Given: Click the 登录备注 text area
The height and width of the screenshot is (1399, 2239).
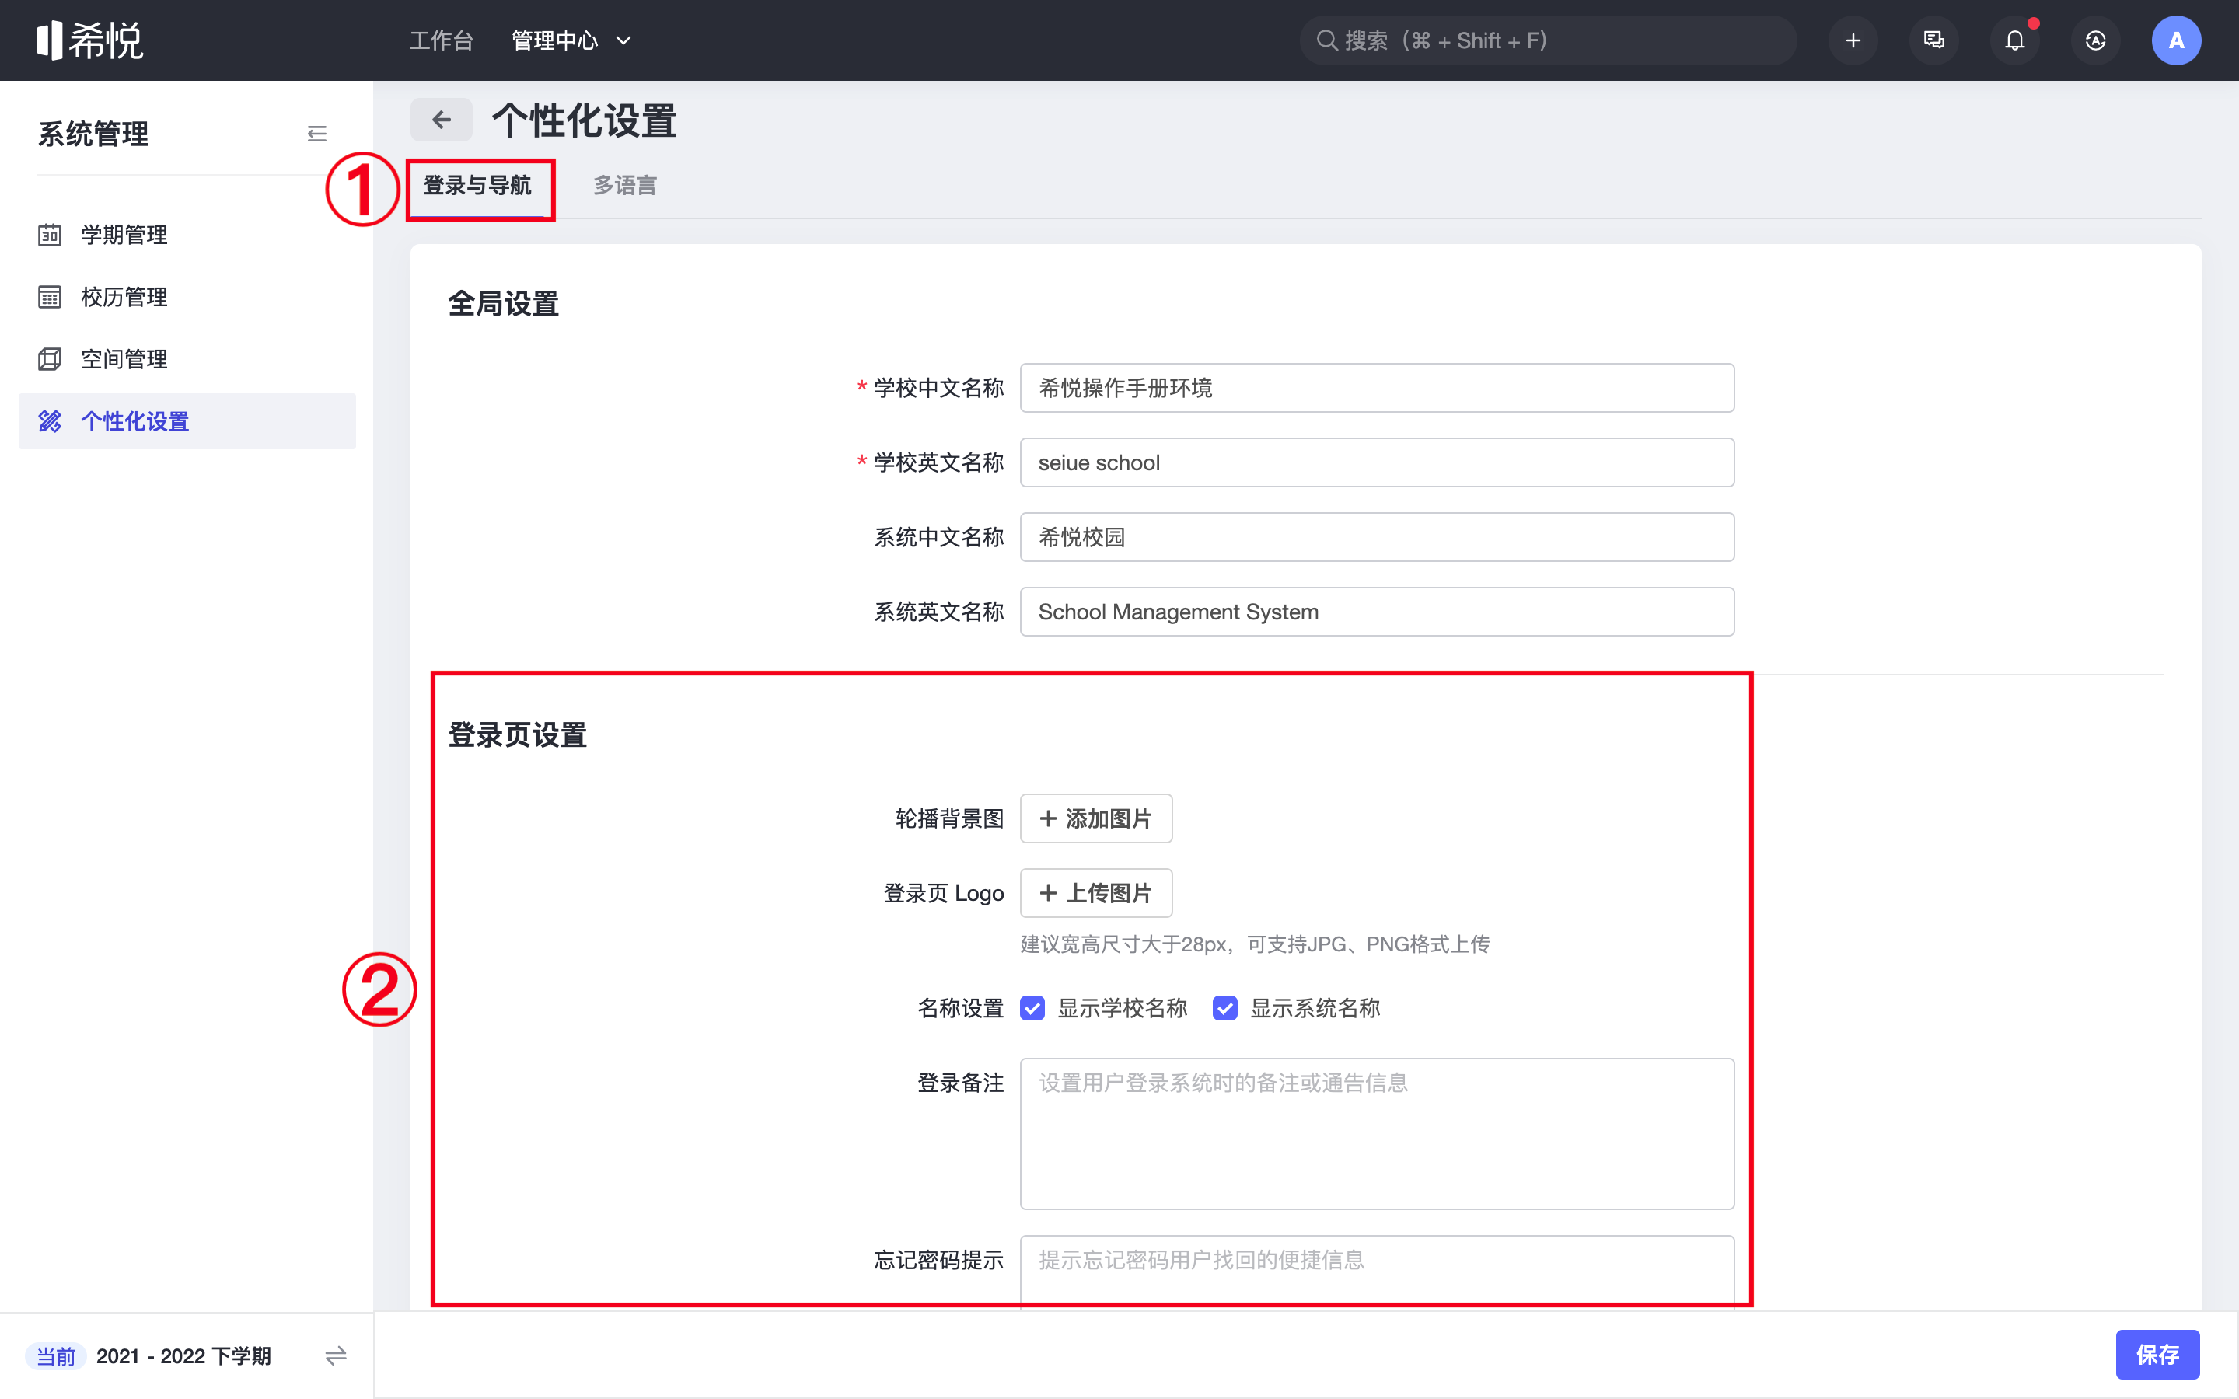Looking at the screenshot, I should click(1376, 1133).
